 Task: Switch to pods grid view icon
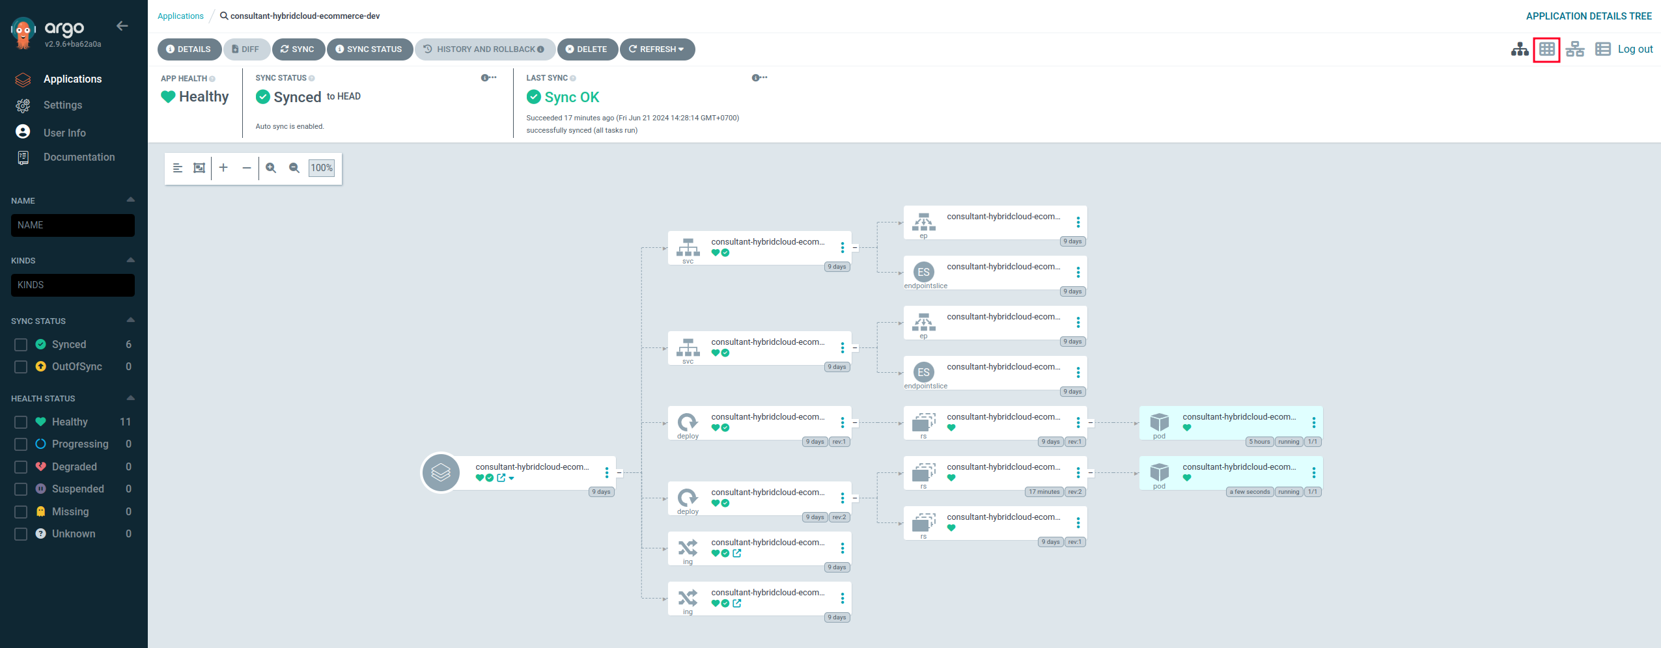[1547, 49]
